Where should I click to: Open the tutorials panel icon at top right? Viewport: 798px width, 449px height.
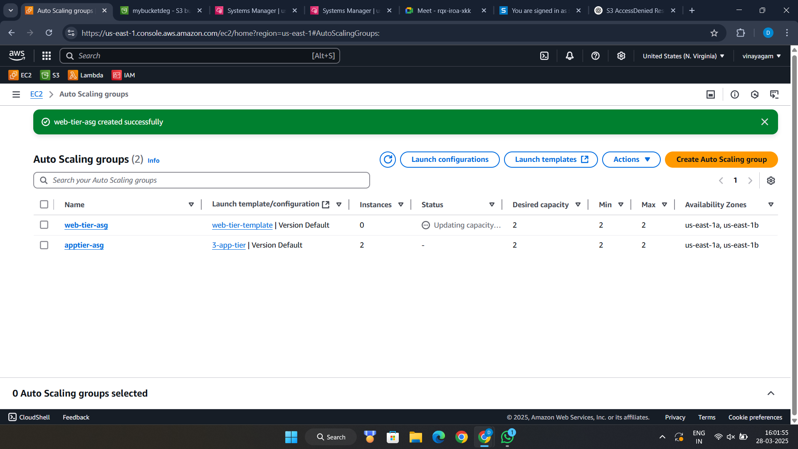(x=774, y=94)
